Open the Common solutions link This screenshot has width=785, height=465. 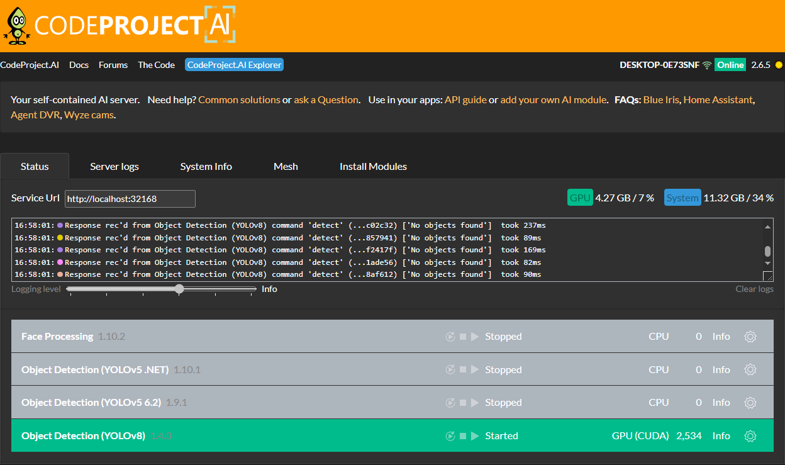pos(239,99)
